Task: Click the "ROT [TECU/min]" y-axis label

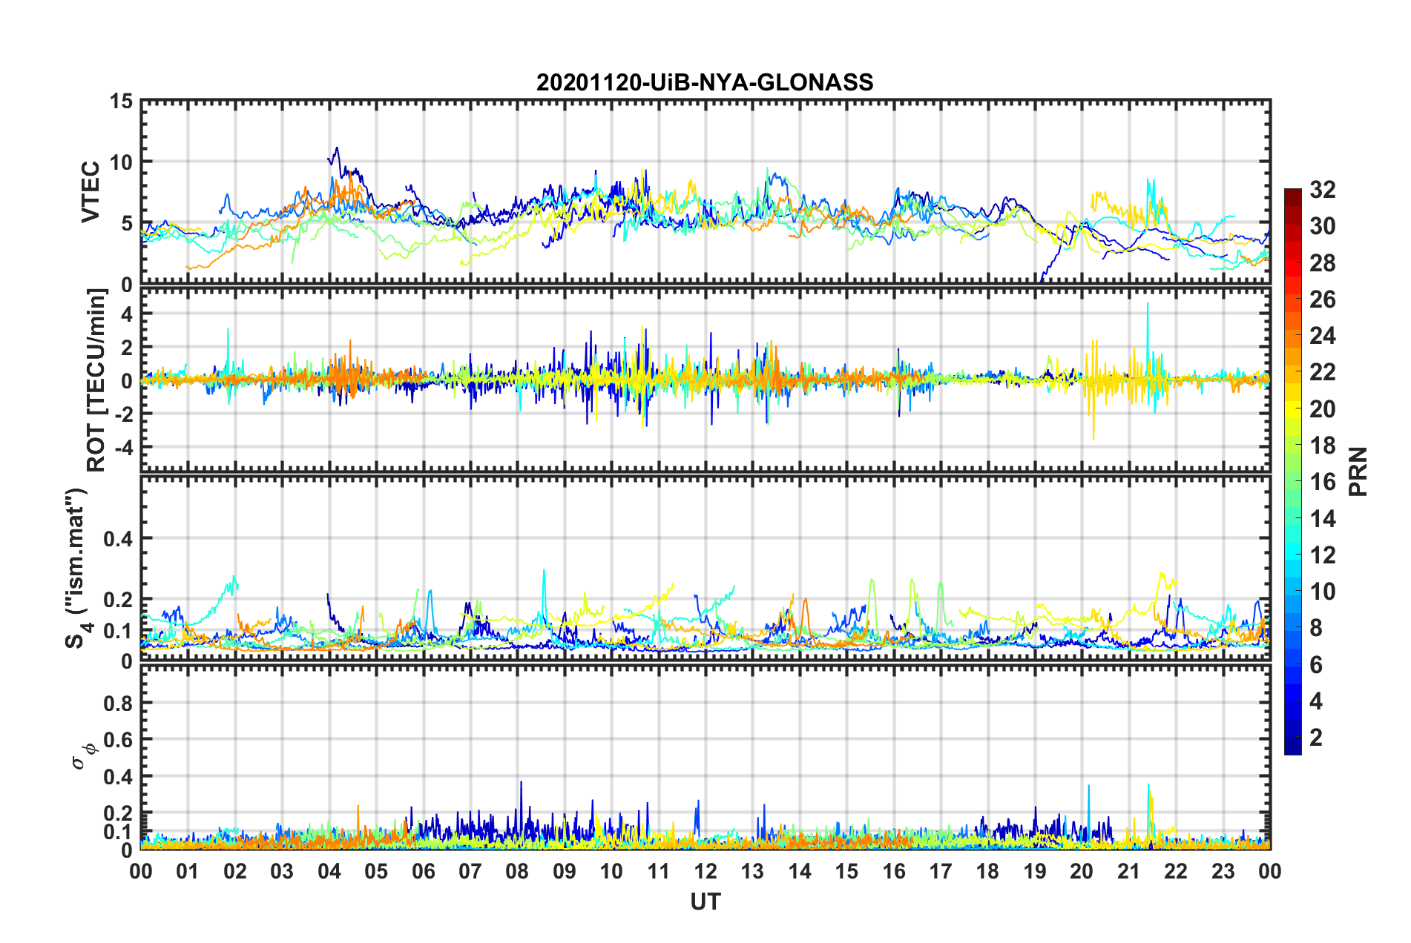Action: (96, 380)
